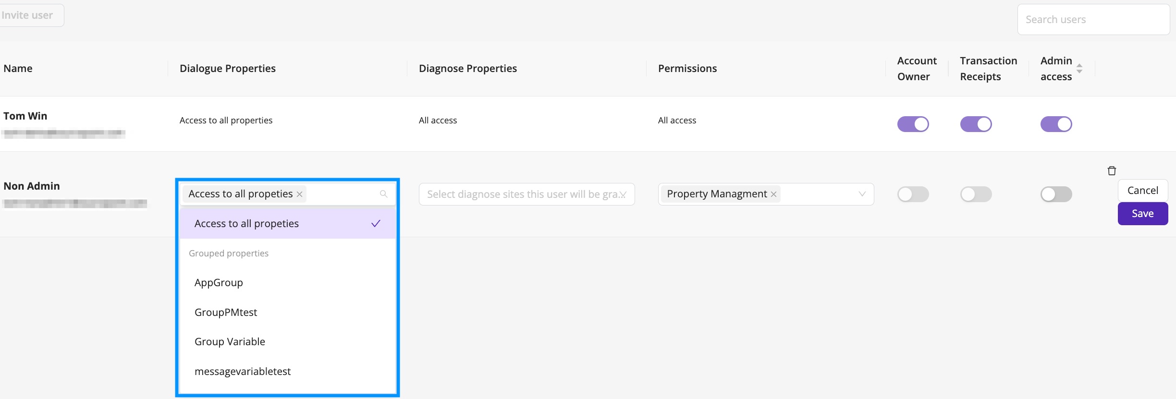
Task: Remove the Access to all propeties tag
Action: click(299, 194)
